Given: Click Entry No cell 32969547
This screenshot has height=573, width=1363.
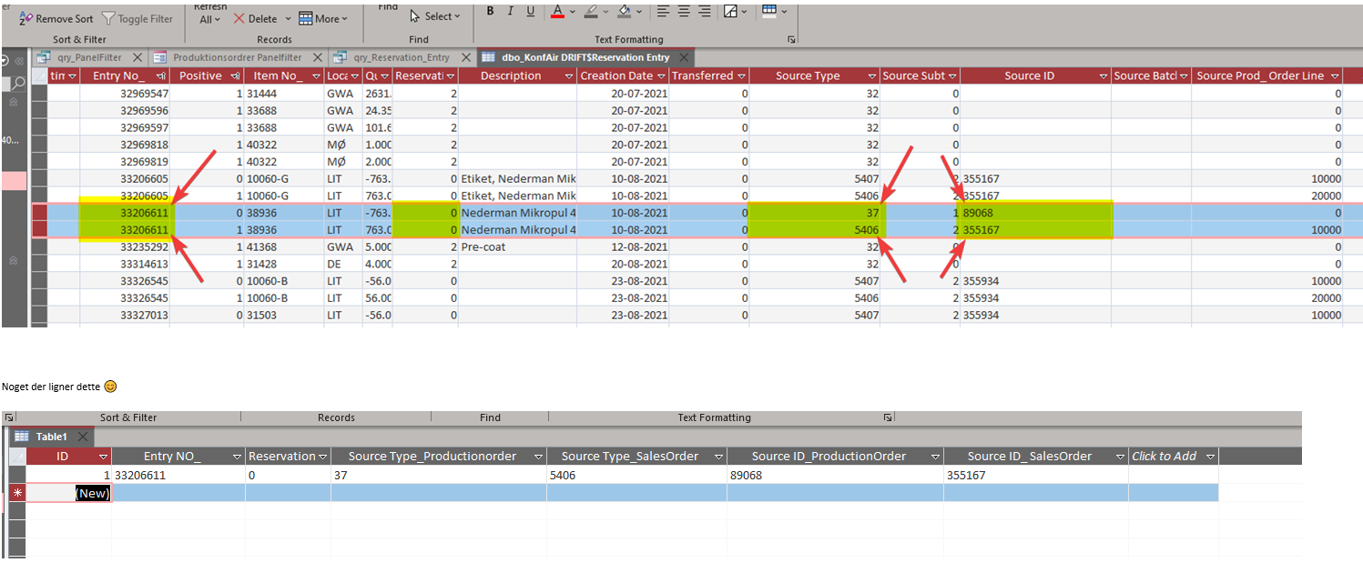Looking at the screenshot, I should pyautogui.click(x=125, y=94).
